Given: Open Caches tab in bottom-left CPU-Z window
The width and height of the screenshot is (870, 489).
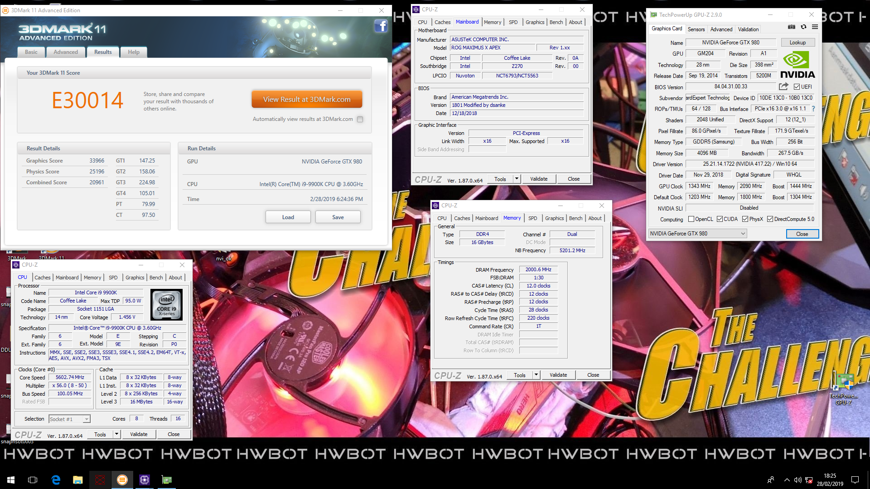Looking at the screenshot, I should click(43, 278).
